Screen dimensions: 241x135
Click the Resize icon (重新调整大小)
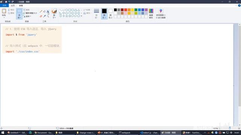tap(24, 13)
